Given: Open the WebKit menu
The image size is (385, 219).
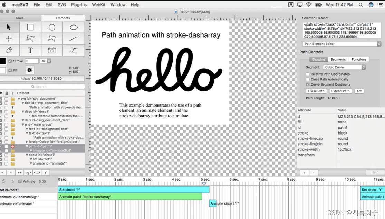Looking at the screenshot, I should point(98,5).
